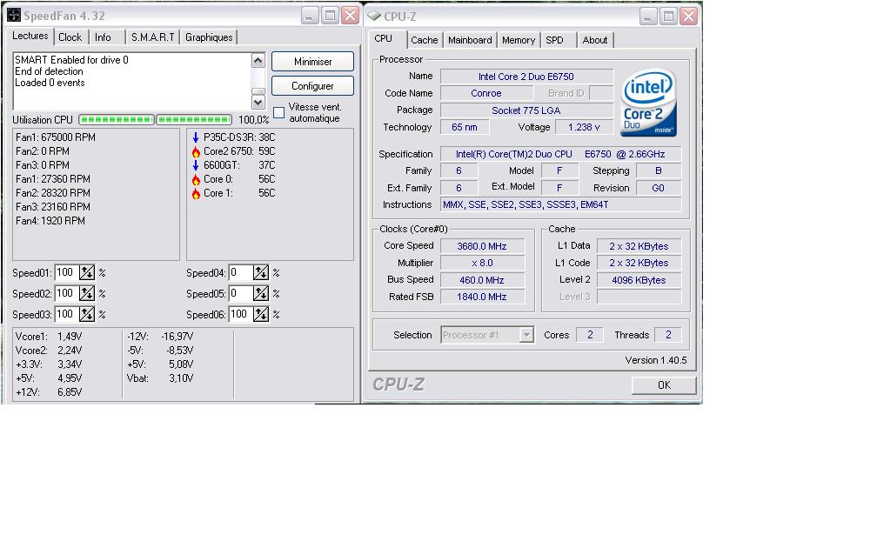The height and width of the screenshot is (548, 877).
Task: Switch to SpeedFan Lectures tab
Action: [x=30, y=36]
